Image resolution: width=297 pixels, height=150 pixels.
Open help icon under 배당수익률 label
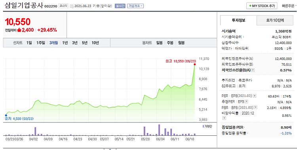pyautogui.click(x=224, y=118)
